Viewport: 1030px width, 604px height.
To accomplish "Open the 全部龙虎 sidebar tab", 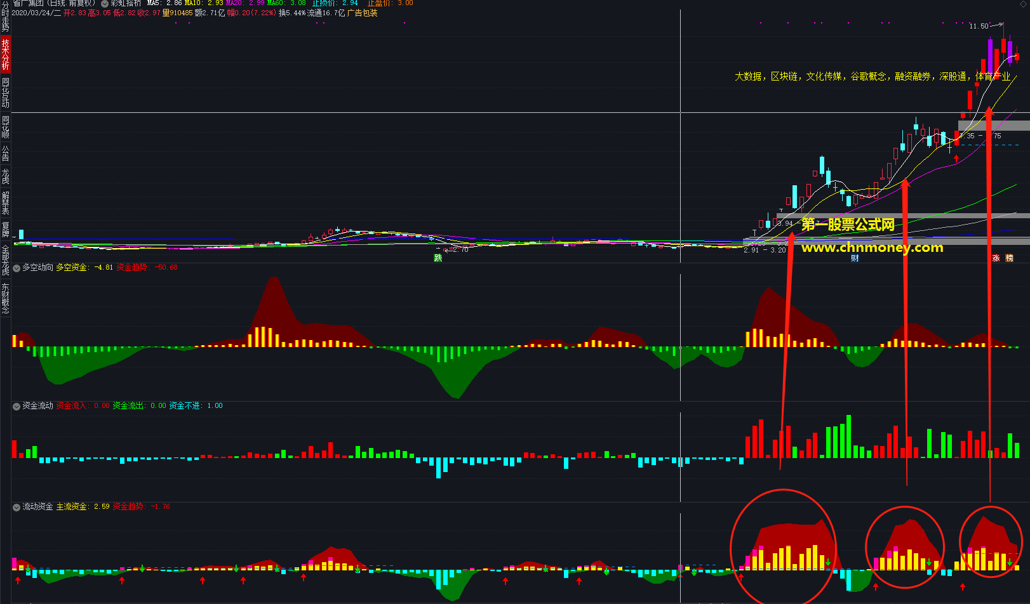I will [5, 260].
